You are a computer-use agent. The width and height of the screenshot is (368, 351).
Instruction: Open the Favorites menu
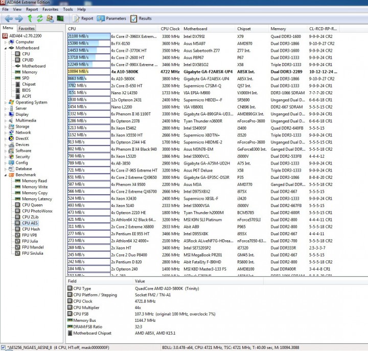click(x=51, y=9)
